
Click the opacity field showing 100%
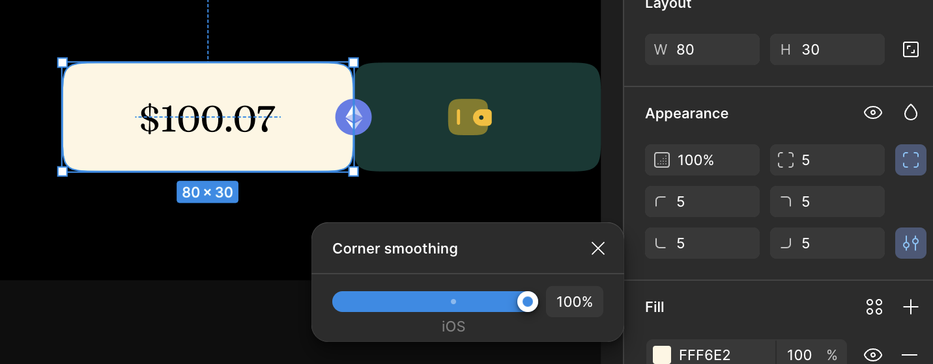click(x=702, y=160)
